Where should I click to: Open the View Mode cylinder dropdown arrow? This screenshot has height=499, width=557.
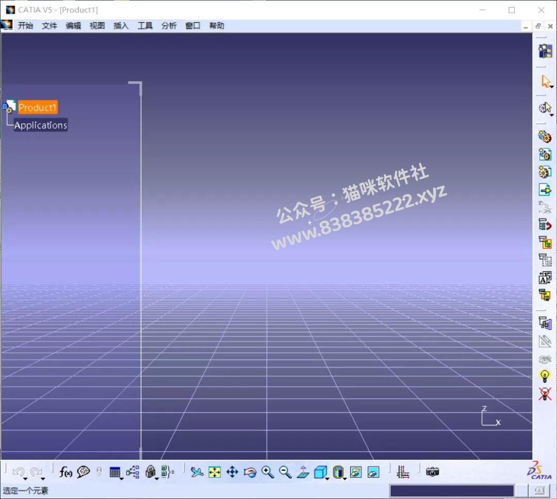tap(345, 479)
